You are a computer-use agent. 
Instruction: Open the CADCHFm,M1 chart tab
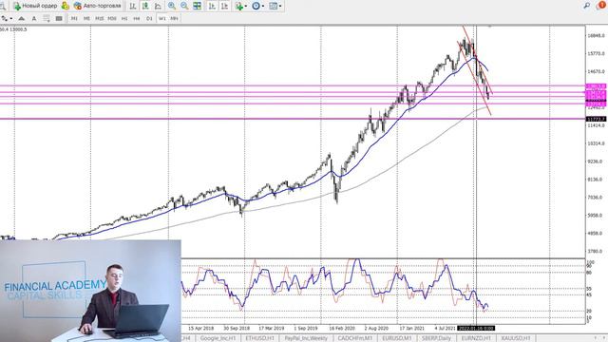pyautogui.click(x=354, y=338)
